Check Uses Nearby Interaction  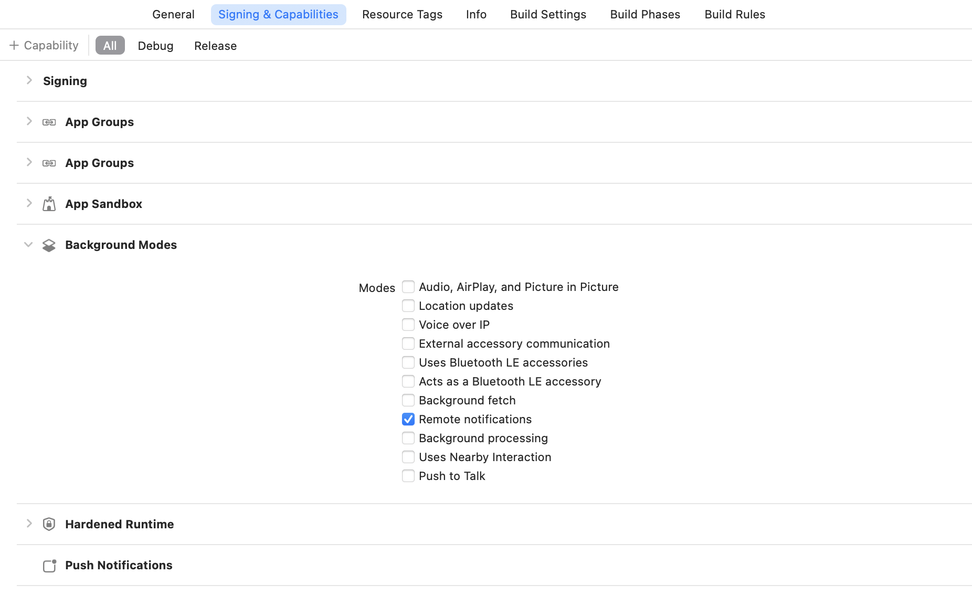(408, 457)
